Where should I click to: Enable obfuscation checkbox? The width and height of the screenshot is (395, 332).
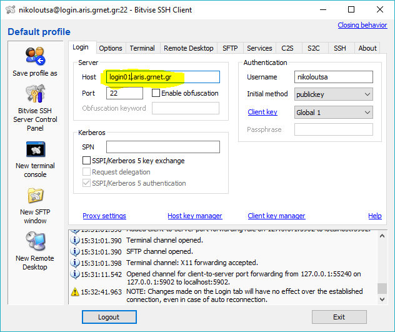tap(156, 93)
